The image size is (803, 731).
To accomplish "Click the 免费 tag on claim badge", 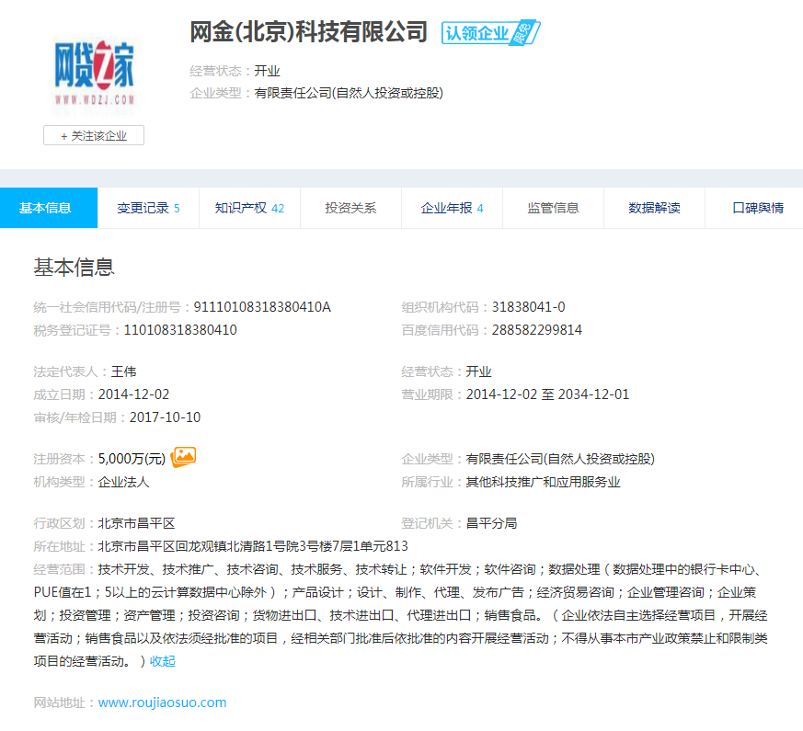I will [527, 33].
